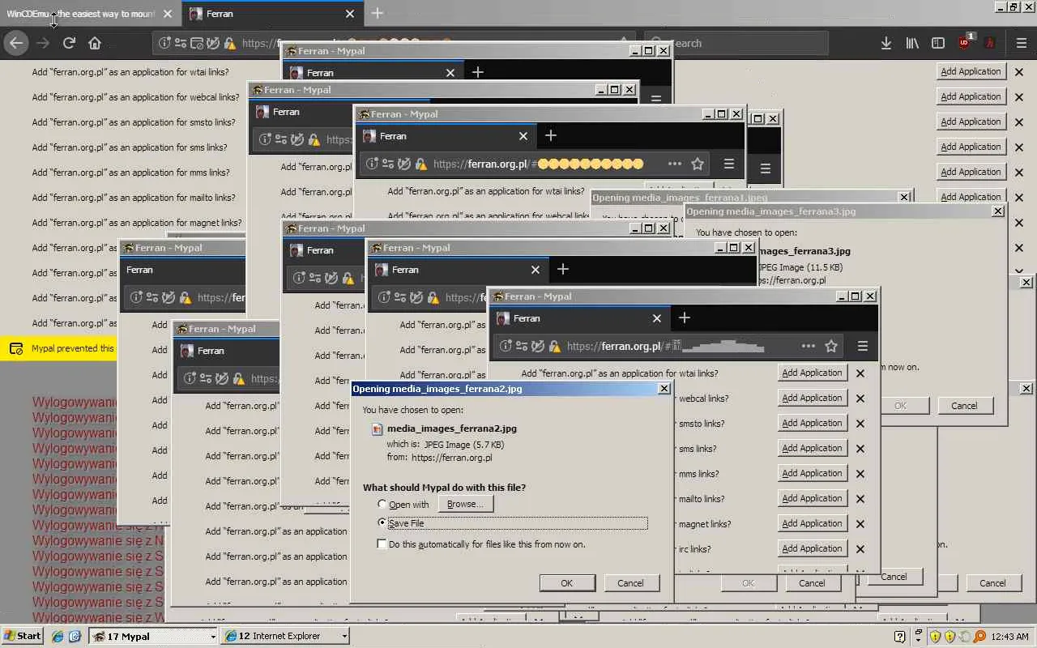
Task: Dismiss the wtai links prompt in main window
Action: tap(1019, 71)
